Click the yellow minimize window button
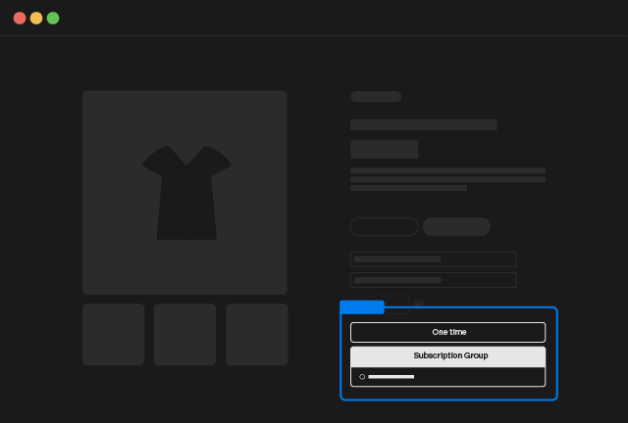 [36, 18]
